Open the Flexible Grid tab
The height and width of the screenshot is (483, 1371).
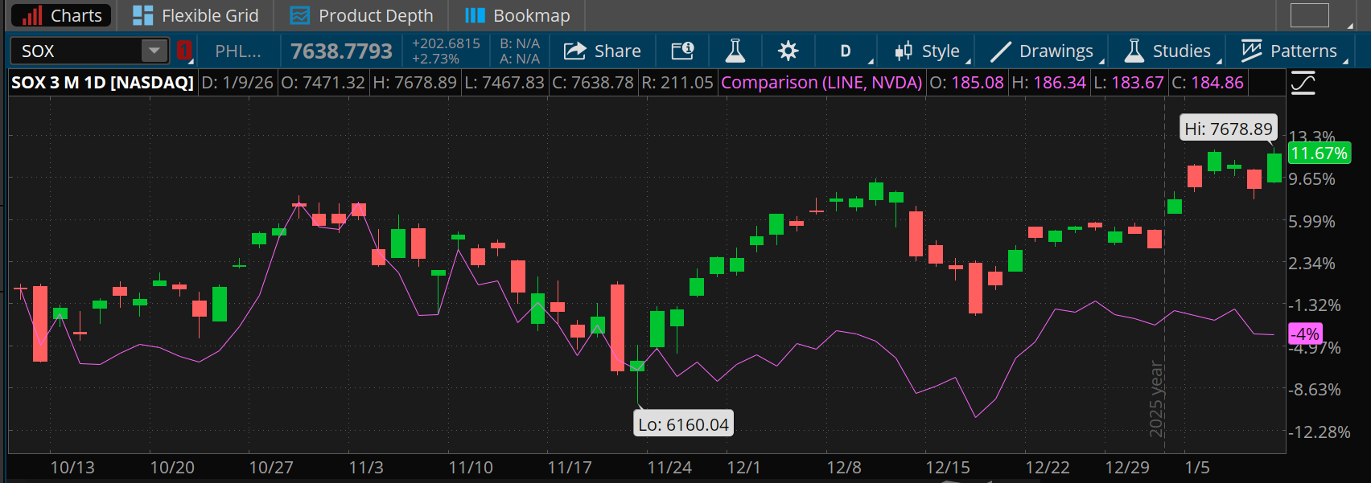[196, 15]
